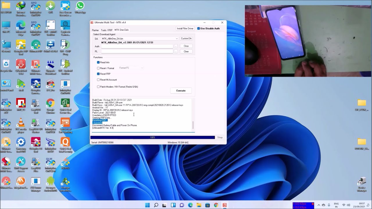Open MRT_V5 desktop shortcut
This screenshot has height=209, width=372.
[x=21, y=105]
